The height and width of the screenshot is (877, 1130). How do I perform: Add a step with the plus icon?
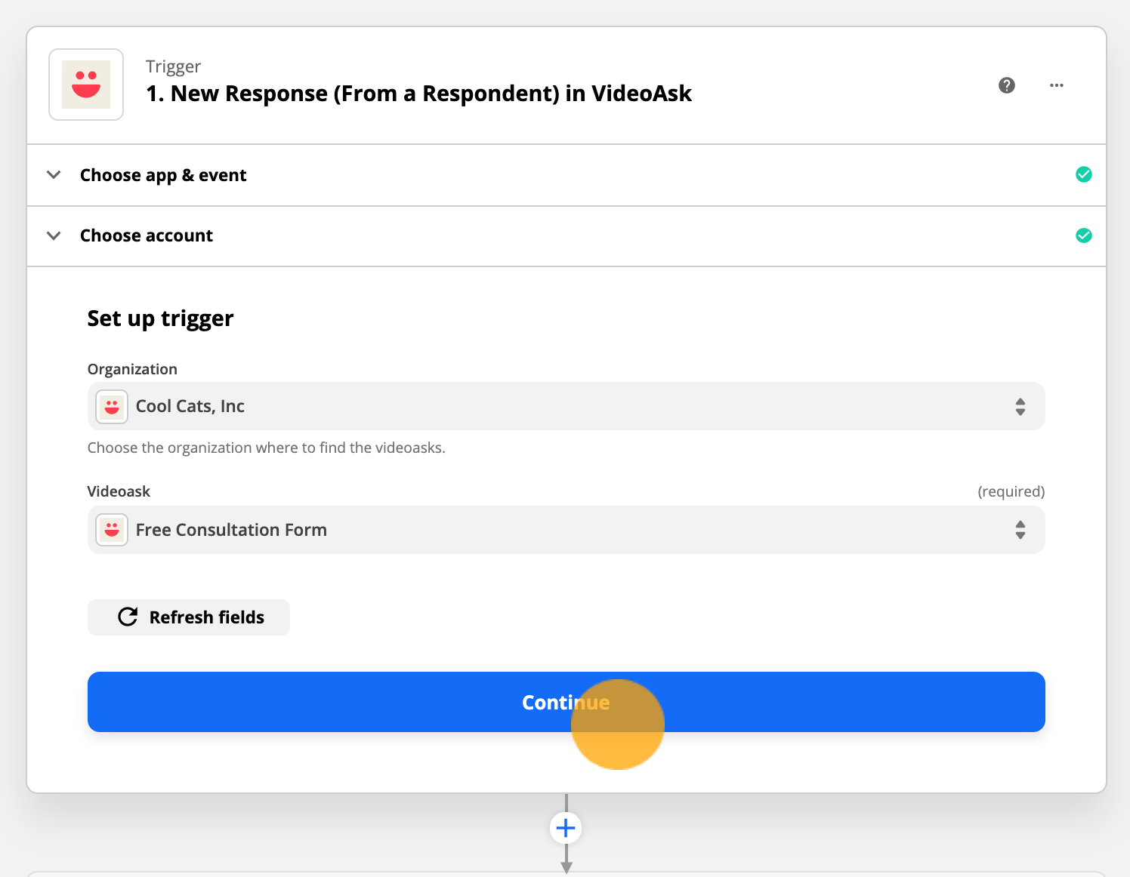566,828
